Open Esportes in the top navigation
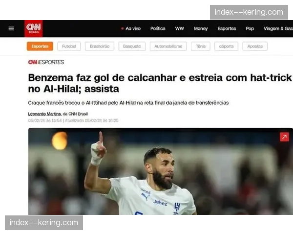The height and width of the screenshot is (235, 293). 227,28
